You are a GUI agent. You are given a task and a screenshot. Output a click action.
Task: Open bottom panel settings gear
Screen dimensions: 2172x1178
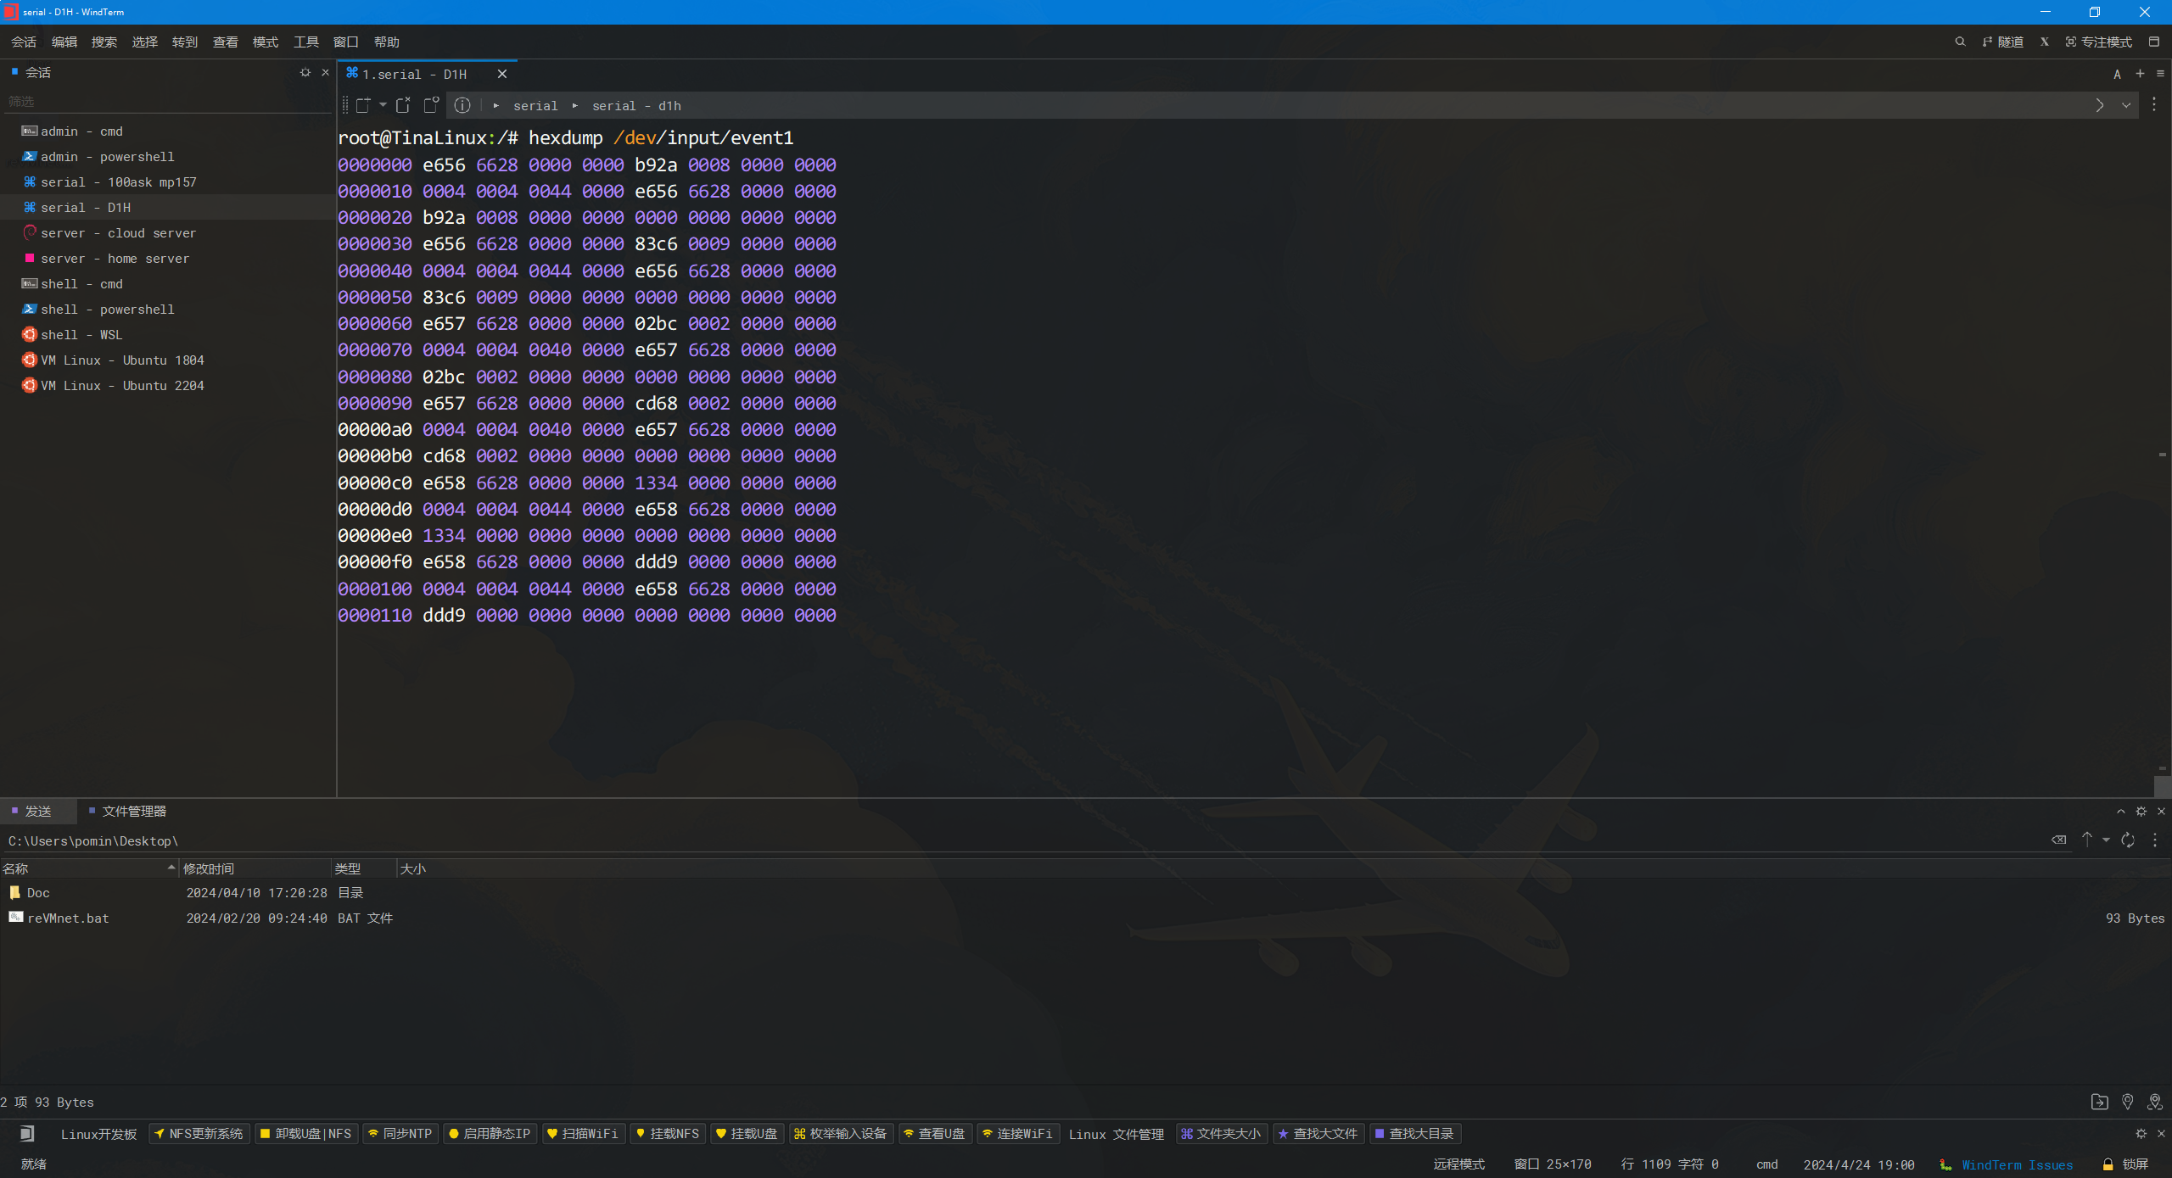point(2141,812)
